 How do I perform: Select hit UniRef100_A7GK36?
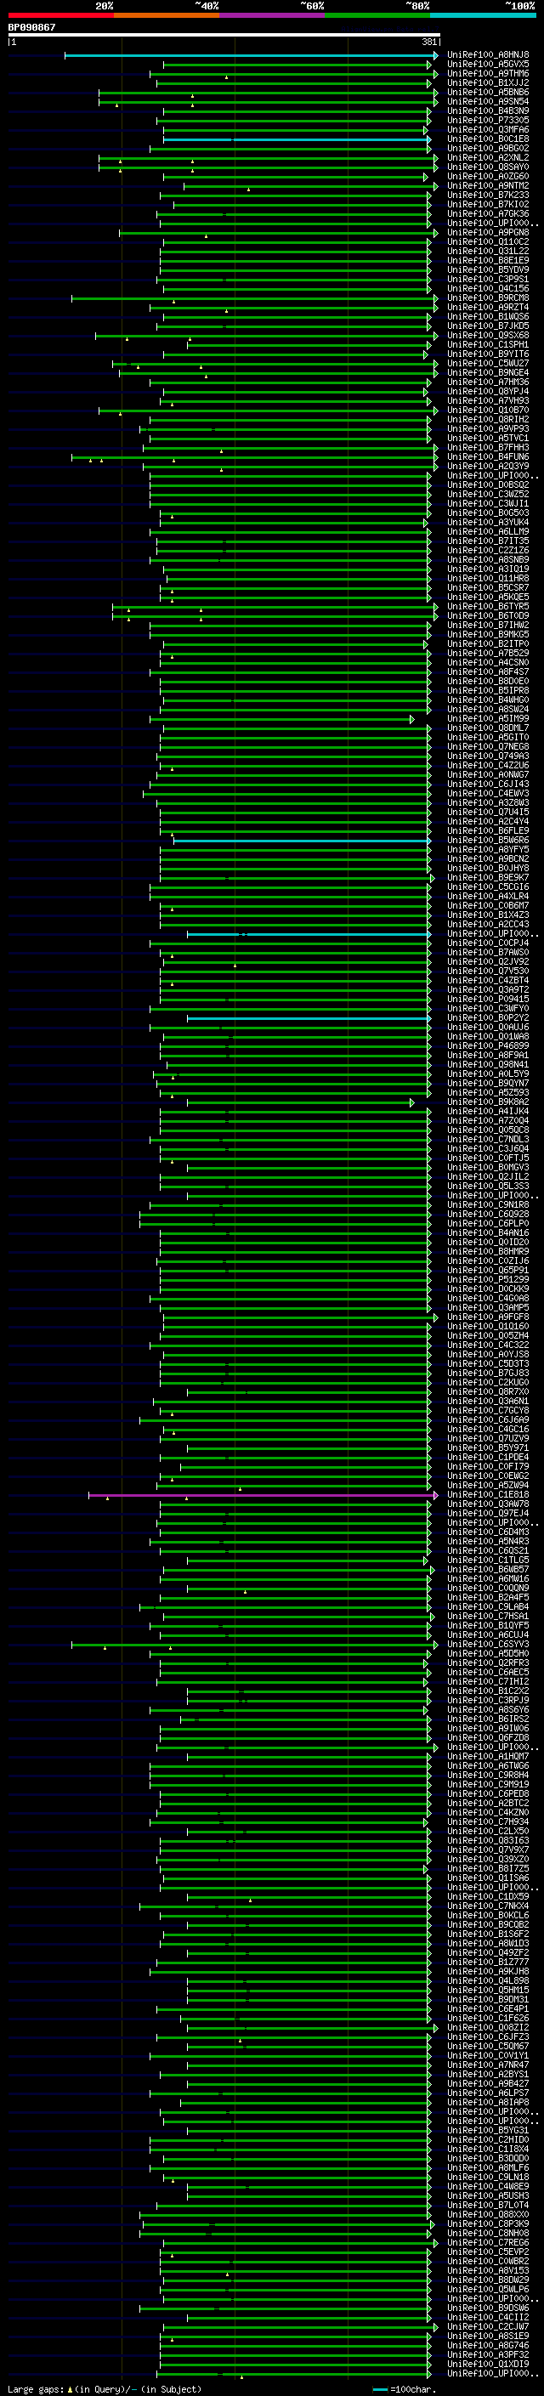[x=488, y=214]
